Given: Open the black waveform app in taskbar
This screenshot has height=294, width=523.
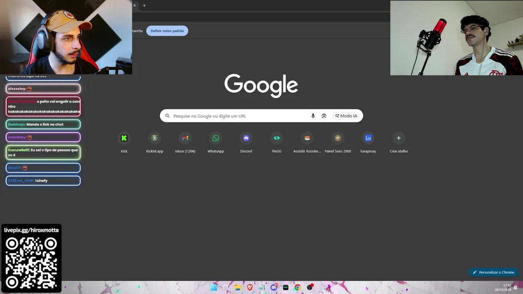Looking at the screenshot, I should (286, 287).
